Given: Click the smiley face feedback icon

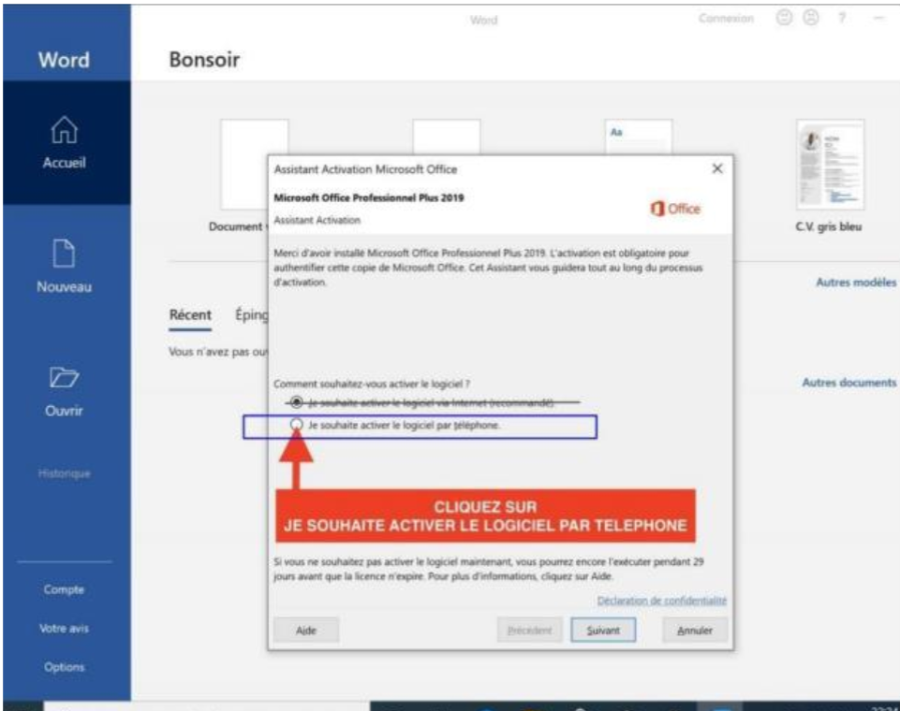Looking at the screenshot, I should pos(784,19).
